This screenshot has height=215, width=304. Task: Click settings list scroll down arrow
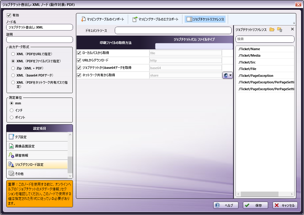point(70,176)
